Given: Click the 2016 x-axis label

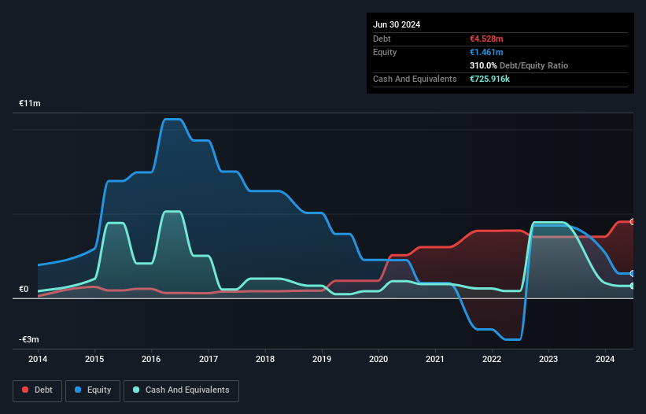Looking at the screenshot, I should pyautogui.click(x=151, y=359).
